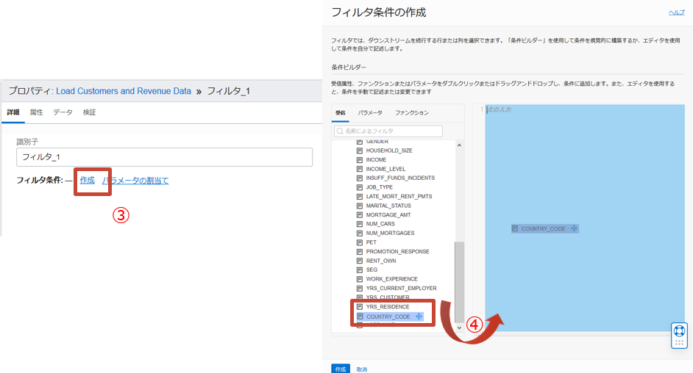
Task: Select PROMOTION_RESPONSE attribute
Action: click(x=398, y=252)
